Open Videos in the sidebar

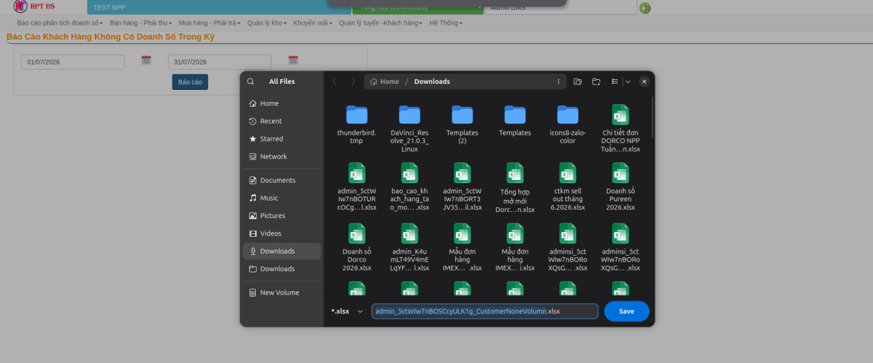pos(281,234)
